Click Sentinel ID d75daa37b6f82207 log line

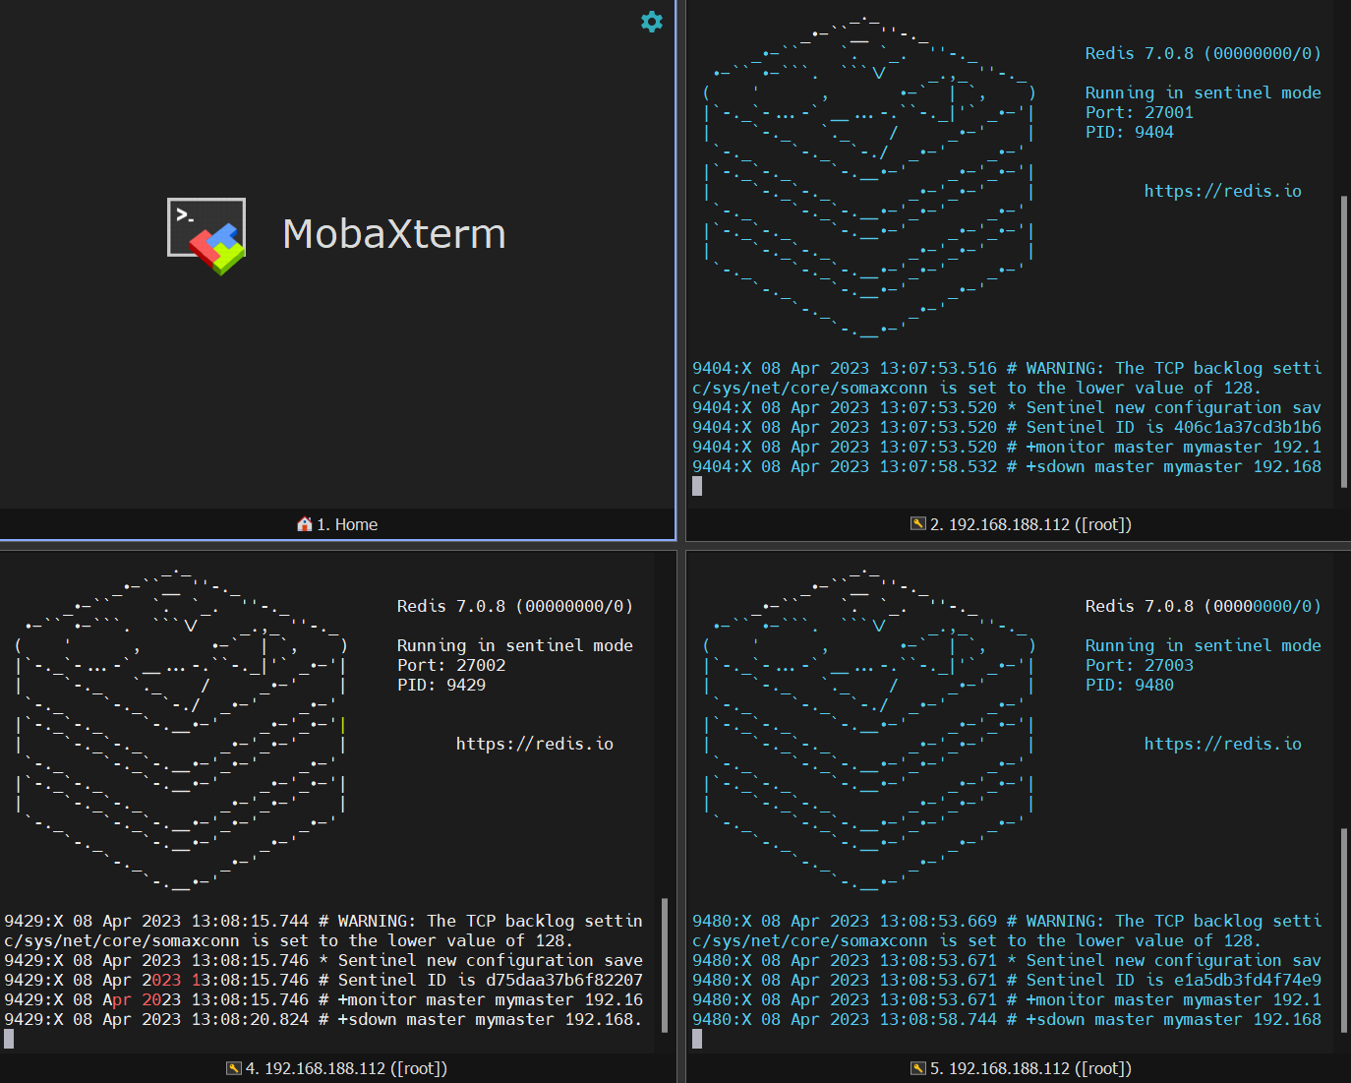[323, 980]
